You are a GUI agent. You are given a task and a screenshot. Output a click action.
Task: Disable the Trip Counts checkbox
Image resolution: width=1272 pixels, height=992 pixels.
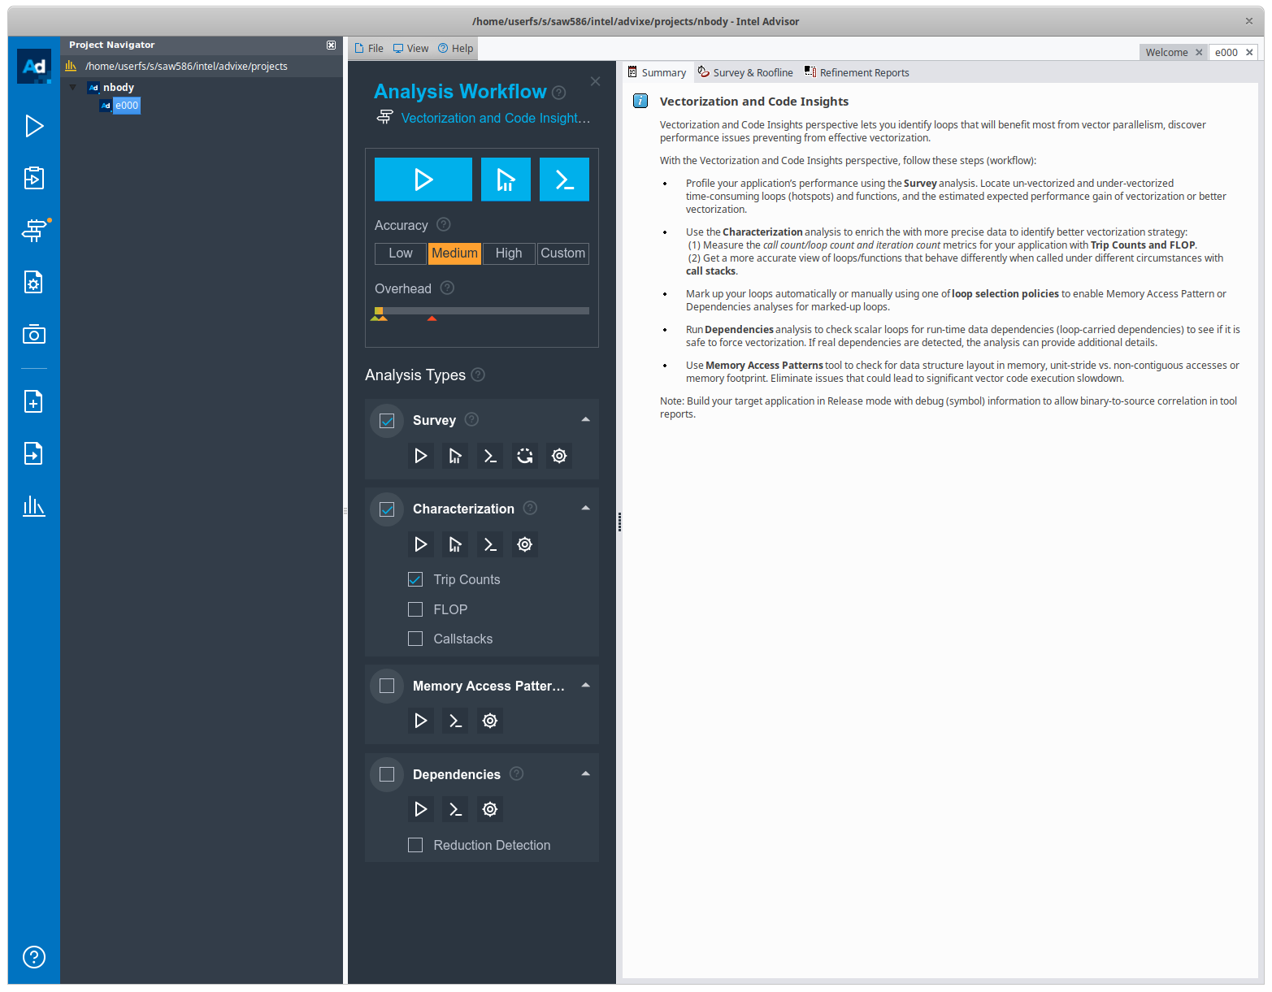tap(415, 579)
